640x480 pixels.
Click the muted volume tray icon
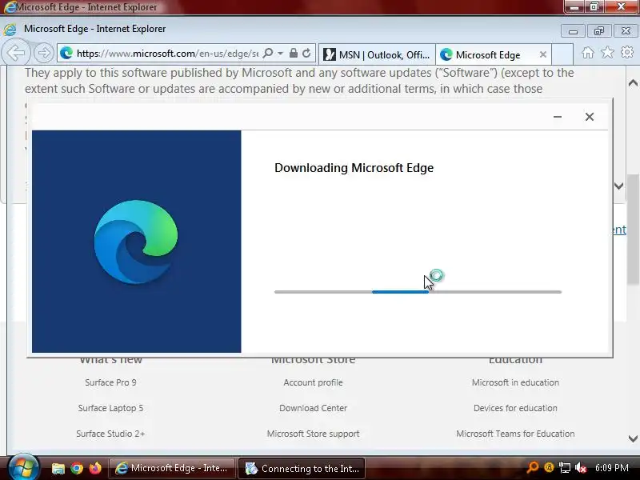click(581, 467)
